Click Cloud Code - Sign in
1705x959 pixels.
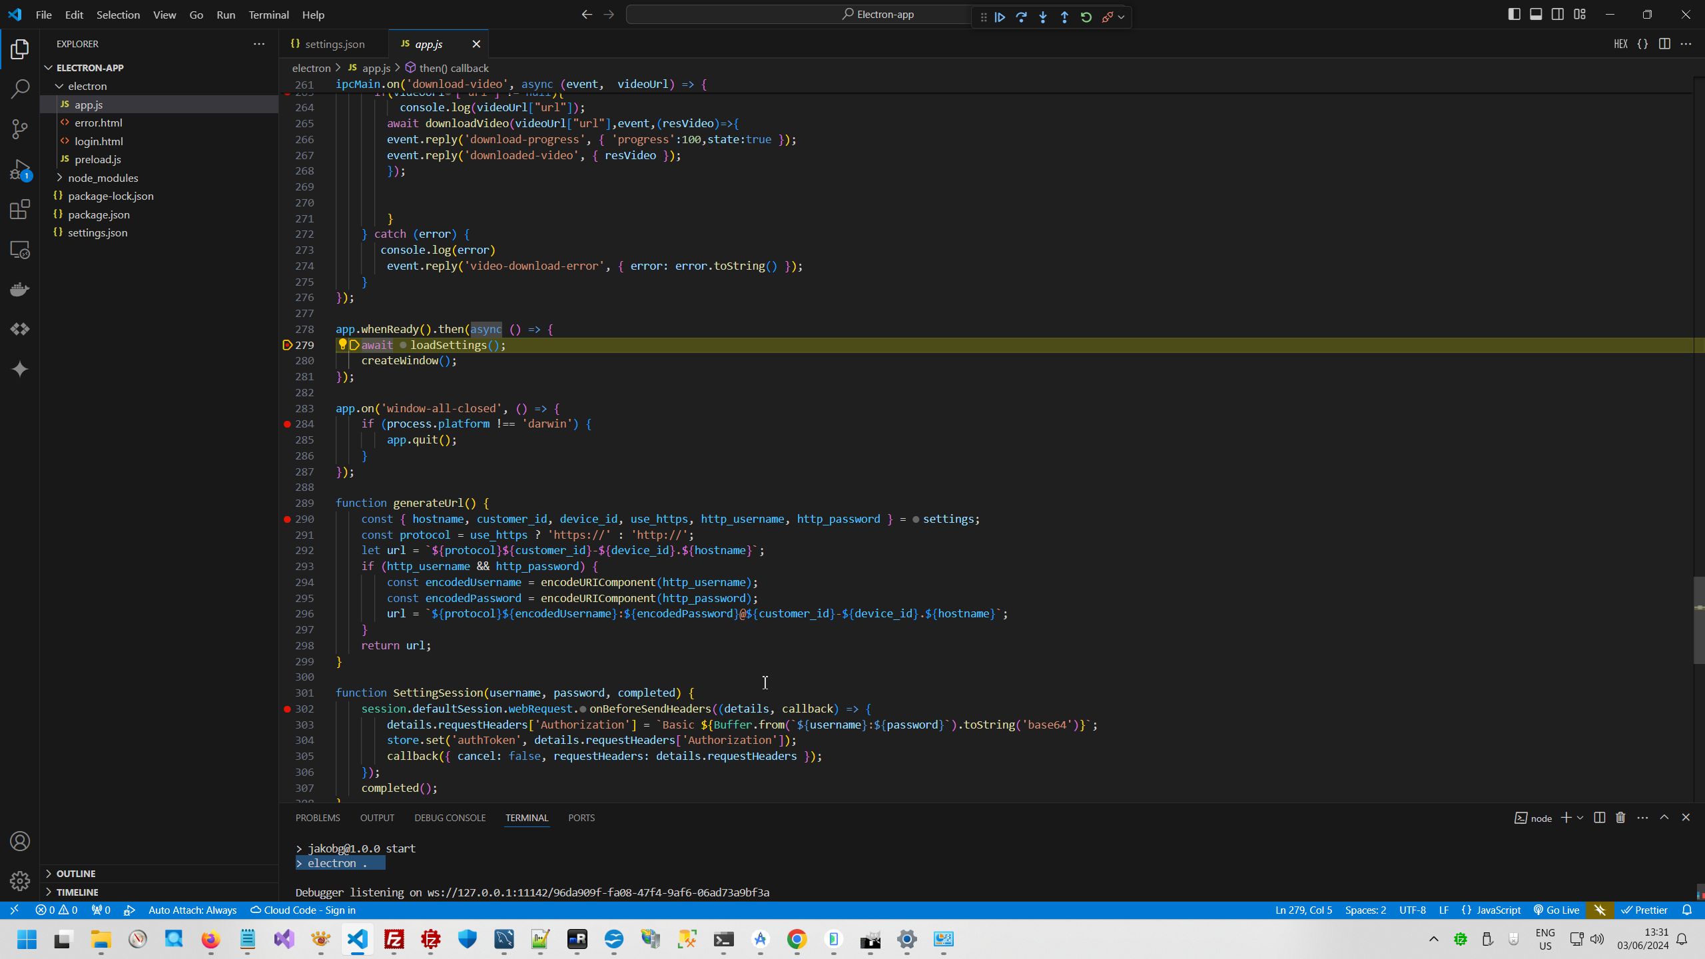[303, 910]
